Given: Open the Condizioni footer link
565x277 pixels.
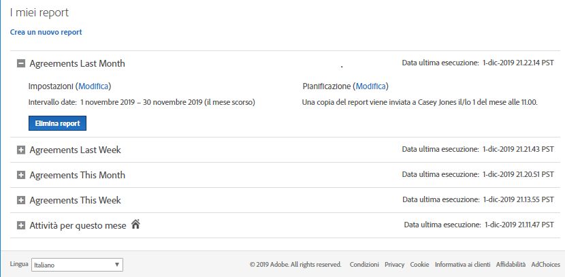Looking at the screenshot, I should tap(364, 264).
